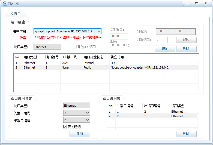The image size is (213, 145).
Task: Click 增加 button in 端口创建 section
Action: (x=165, y=49)
